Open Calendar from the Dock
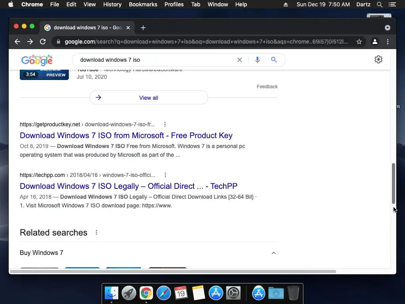The image size is (405, 304). coord(181,293)
